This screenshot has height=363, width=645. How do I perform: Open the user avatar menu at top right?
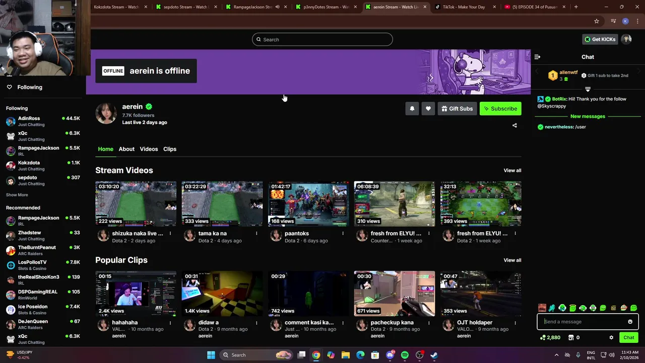point(626,39)
